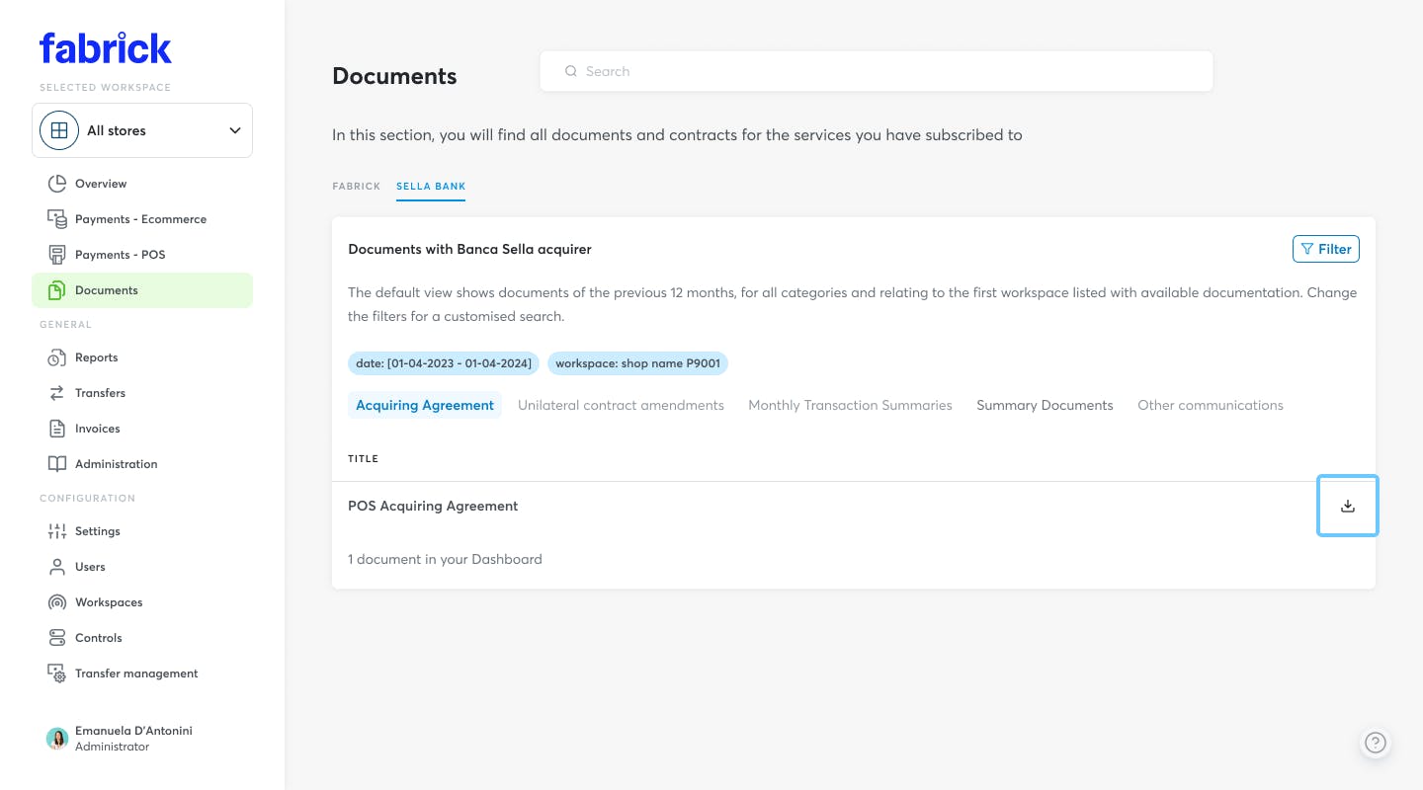Image resolution: width=1423 pixels, height=790 pixels.
Task: Click the Controls toggle icon
Action: click(x=57, y=638)
